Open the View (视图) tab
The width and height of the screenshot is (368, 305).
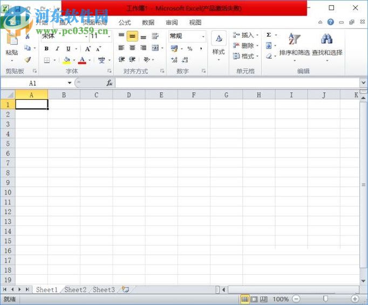coord(195,23)
